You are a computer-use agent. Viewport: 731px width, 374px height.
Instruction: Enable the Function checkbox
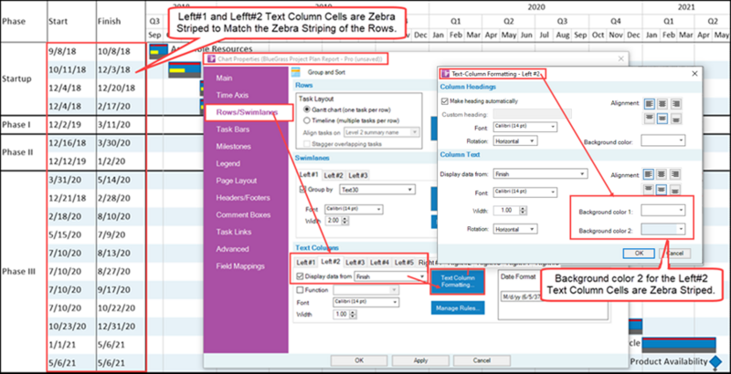(301, 290)
